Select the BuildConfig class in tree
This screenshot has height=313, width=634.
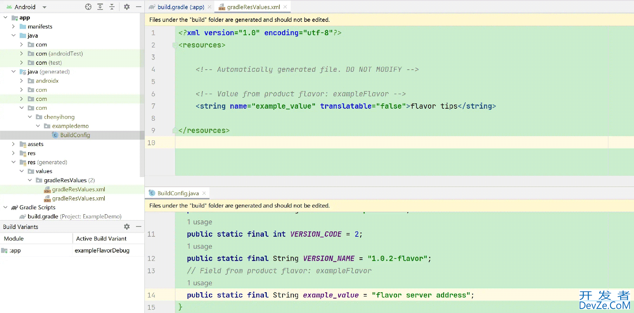pos(75,135)
